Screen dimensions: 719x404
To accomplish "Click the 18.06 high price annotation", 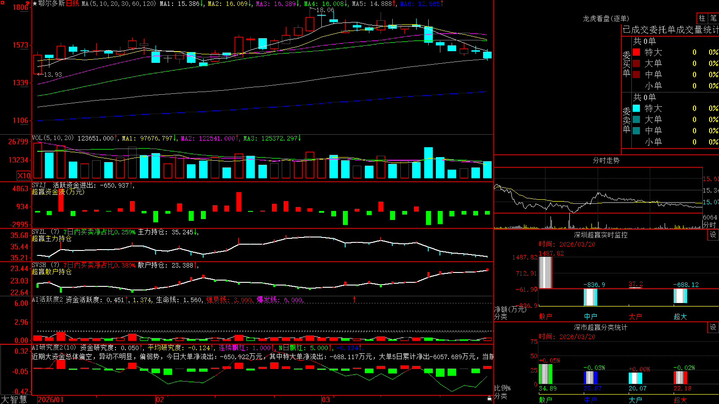I will coord(325,10).
